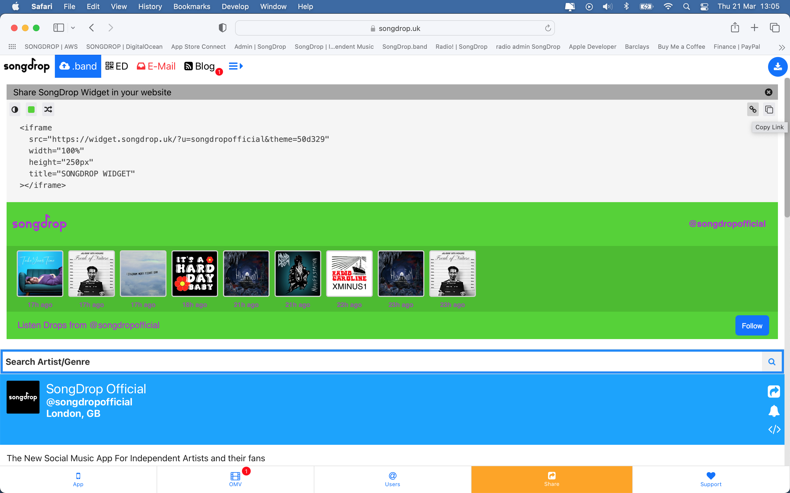Click the share arrow icon on the profile
The image size is (790, 493).
[x=774, y=392]
